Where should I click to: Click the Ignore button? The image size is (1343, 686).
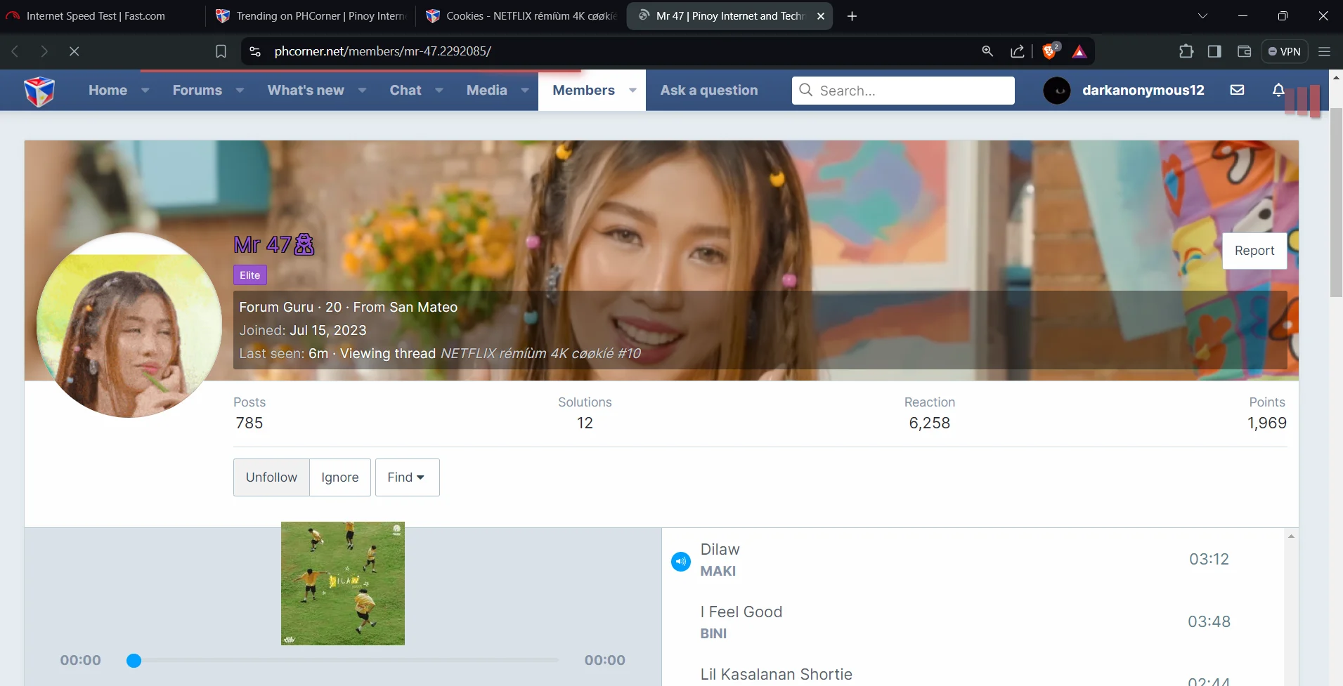(x=340, y=477)
